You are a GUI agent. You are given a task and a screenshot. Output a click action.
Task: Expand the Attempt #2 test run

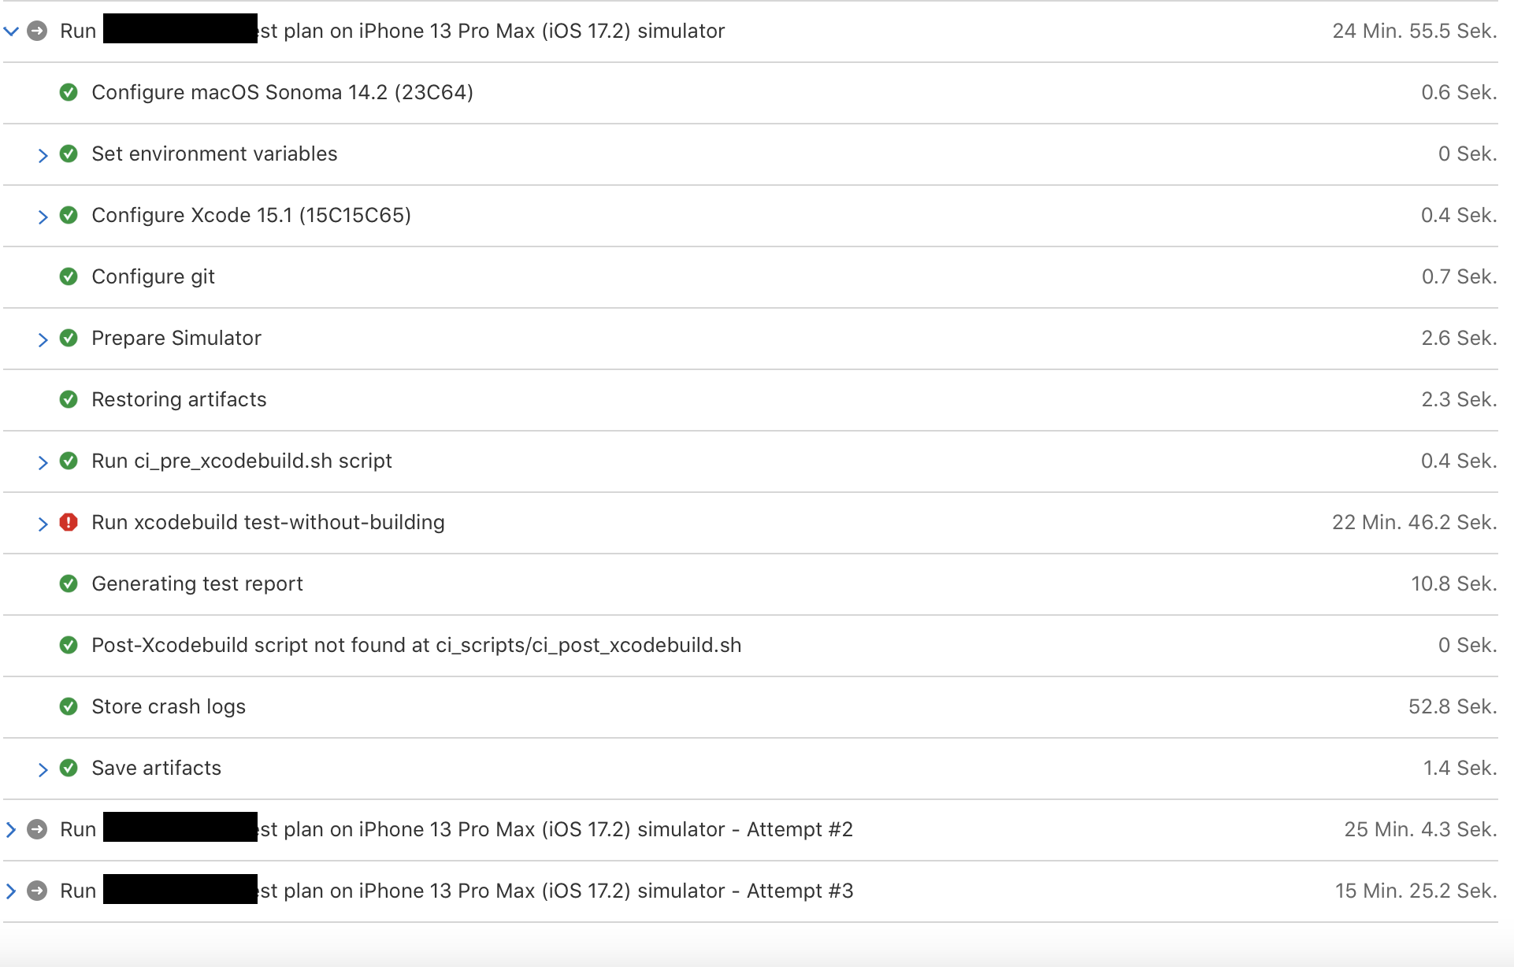[11, 829]
